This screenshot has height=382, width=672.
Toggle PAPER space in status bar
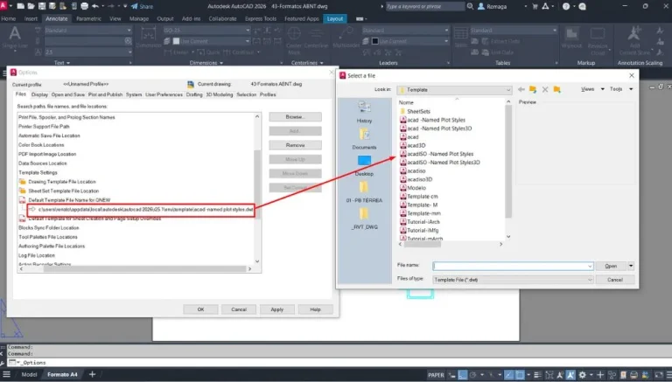[x=436, y=375]
